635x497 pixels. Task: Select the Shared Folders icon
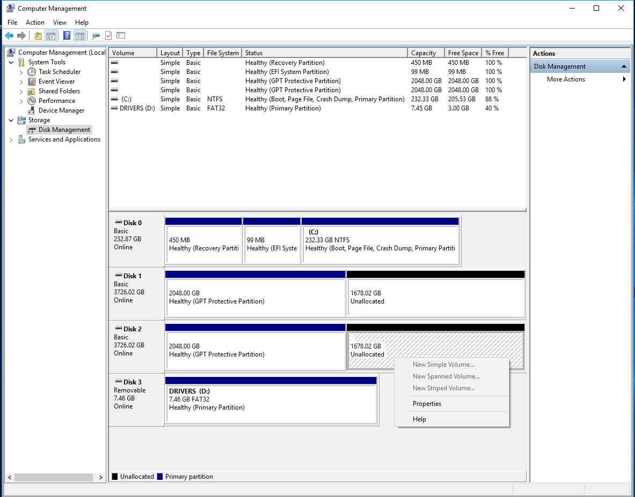point(32,91)
